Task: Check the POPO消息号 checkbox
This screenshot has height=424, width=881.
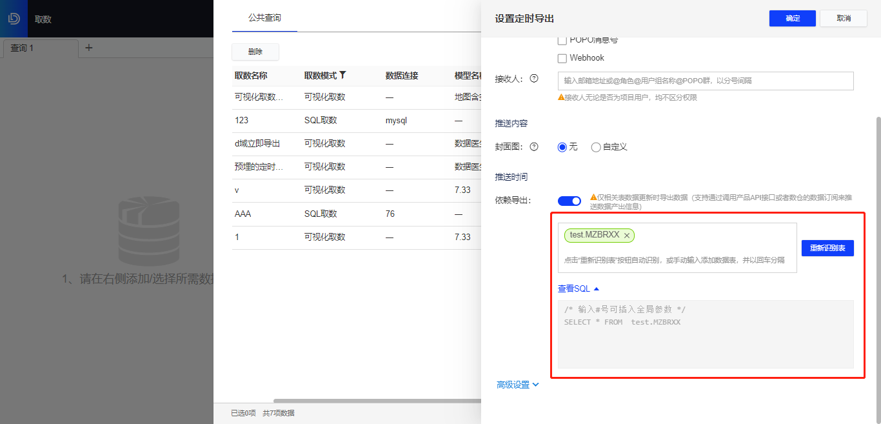Action: coord(562,39)
